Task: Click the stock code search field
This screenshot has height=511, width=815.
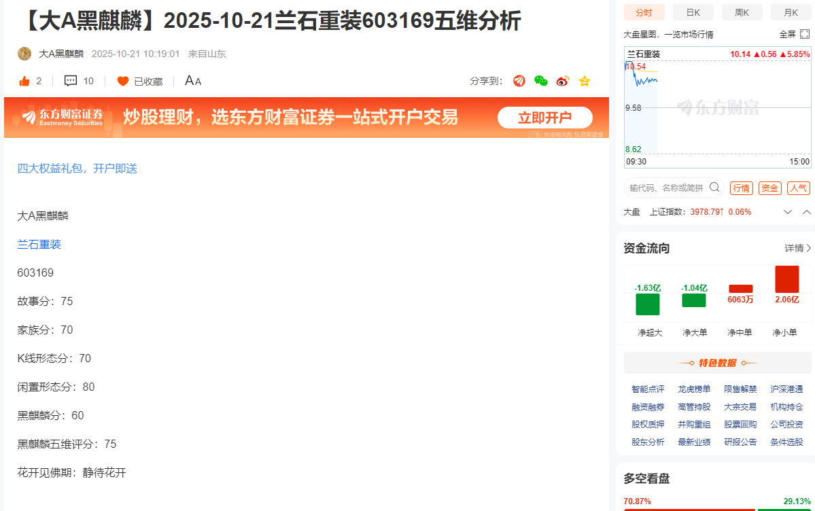Action: point(667,188)
